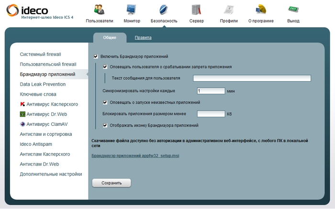The height and width of the screenshot is (209, 335).
Task: Open the О программе icon
Action: [x=261, y=11]
